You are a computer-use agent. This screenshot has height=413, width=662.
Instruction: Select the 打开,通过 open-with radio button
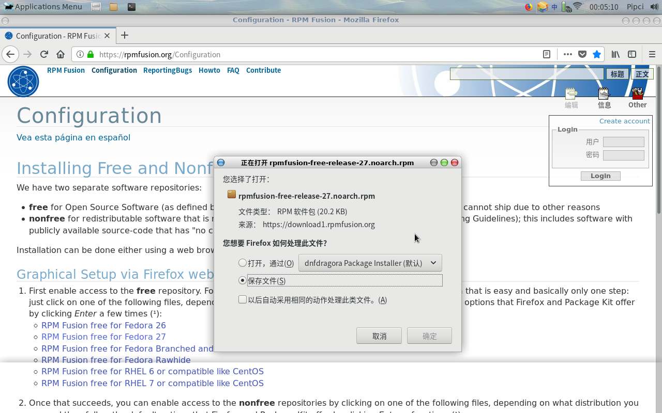pyautogui.click(x=242, y=263)
